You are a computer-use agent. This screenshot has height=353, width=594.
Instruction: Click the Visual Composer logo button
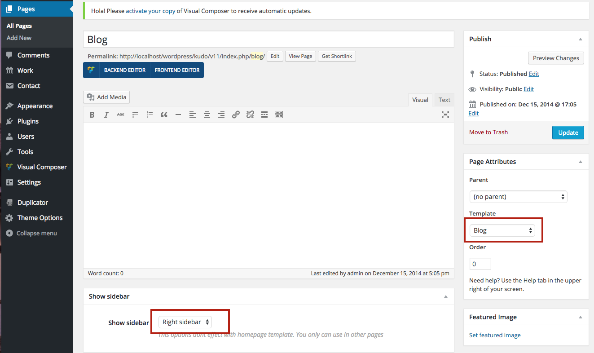click(x=91, y=70)
